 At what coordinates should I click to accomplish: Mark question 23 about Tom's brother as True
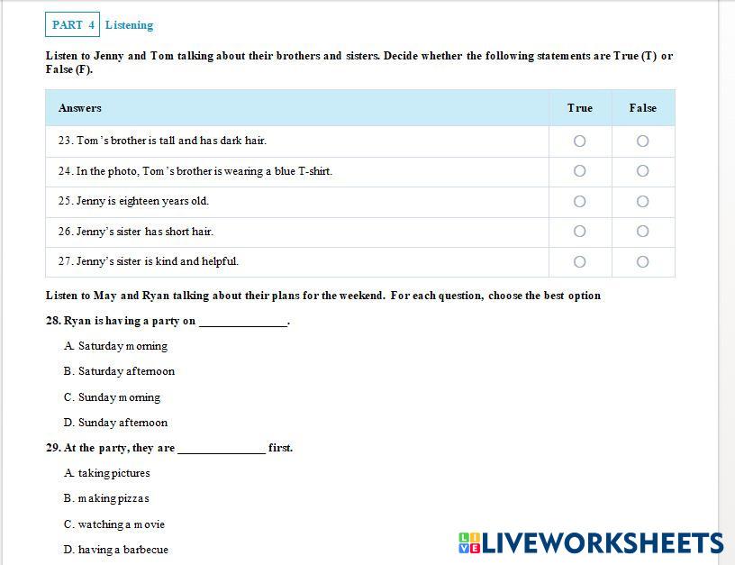(x=579, y=141)
